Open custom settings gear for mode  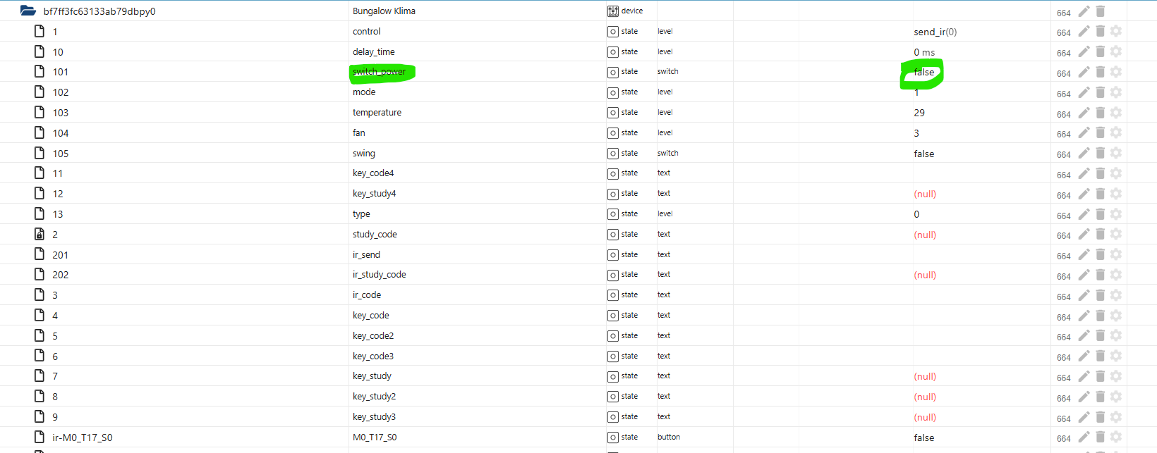click(1116, 92)
